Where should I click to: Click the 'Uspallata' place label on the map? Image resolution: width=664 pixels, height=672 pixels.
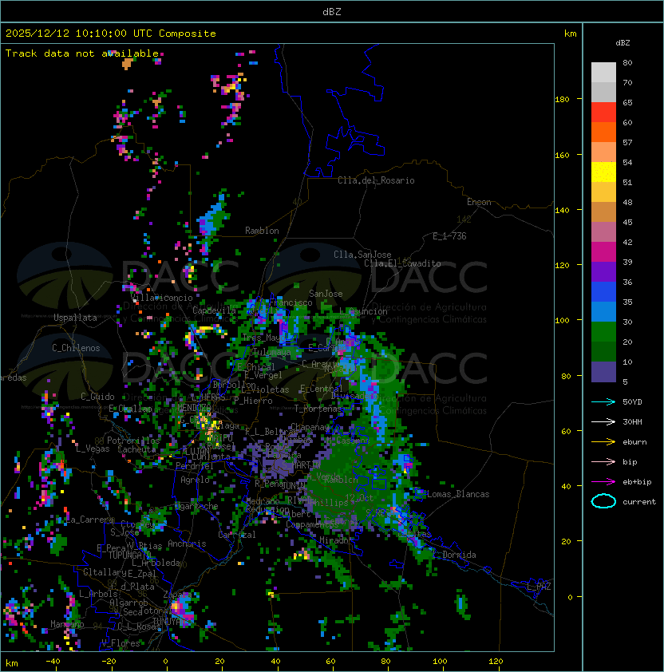click(x=75, y=318)
